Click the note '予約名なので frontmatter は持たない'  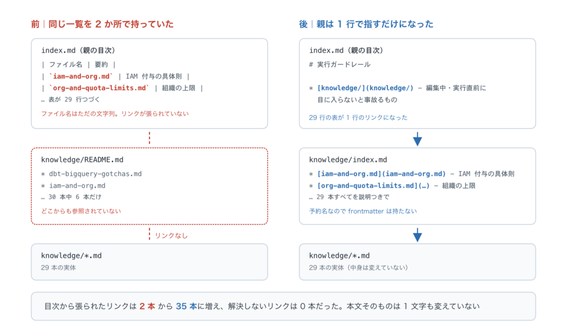[x=363, y=211]
